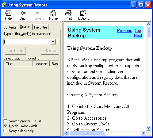Expand the search words dropdown arrow

coord(53,42)
